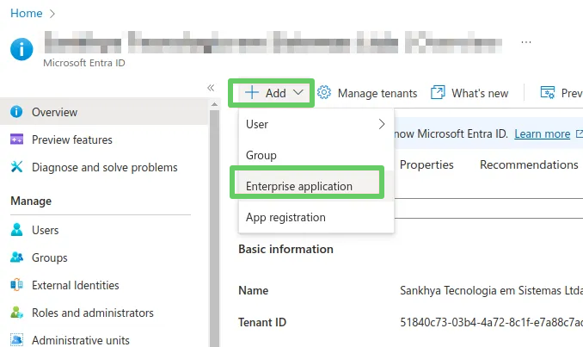Click the What's new icon
Screen dimensions: 583x347
pos(438,92)
